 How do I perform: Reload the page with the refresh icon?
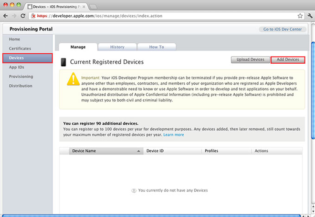(x=23, y=16)
